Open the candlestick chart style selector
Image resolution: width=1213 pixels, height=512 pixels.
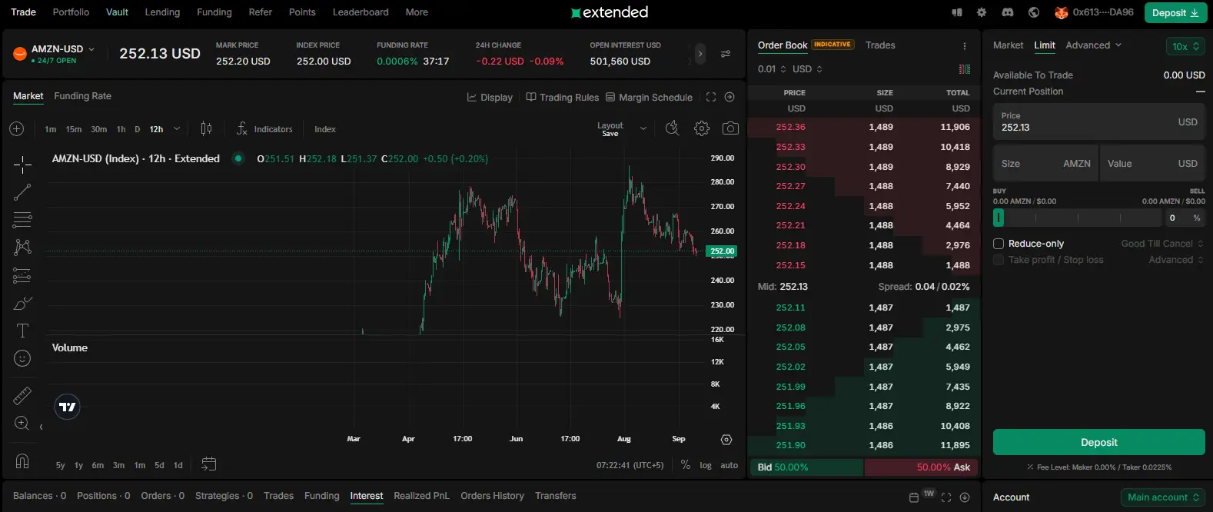click(206, 128)
